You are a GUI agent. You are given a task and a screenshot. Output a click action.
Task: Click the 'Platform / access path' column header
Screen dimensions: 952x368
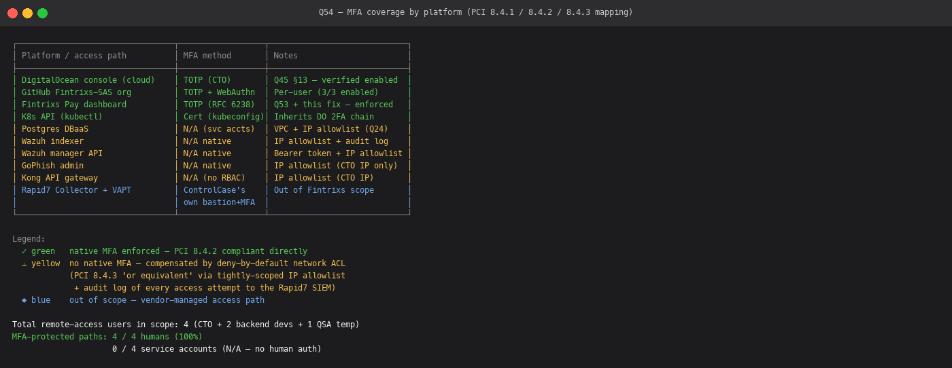click(x=74, y=56)
